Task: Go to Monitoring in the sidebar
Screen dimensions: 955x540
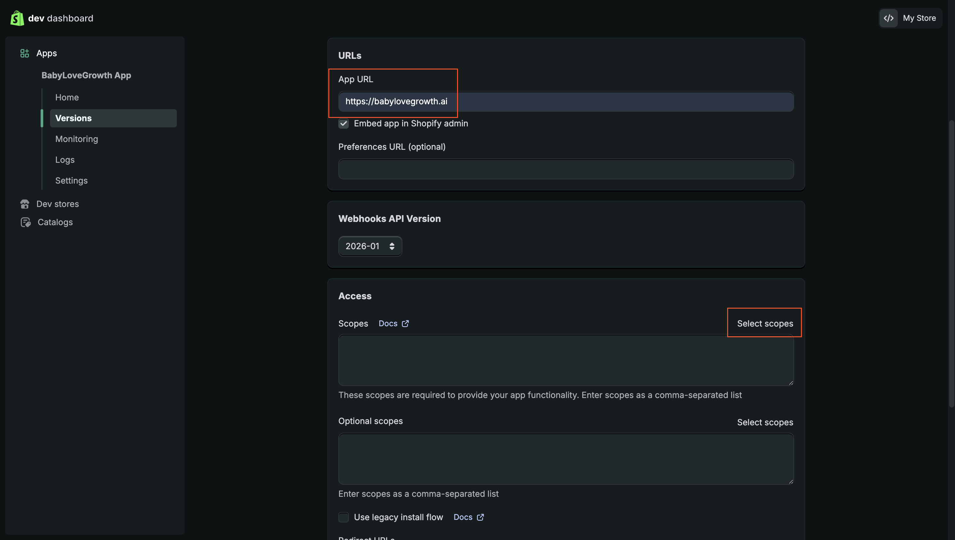Action: 76,139
